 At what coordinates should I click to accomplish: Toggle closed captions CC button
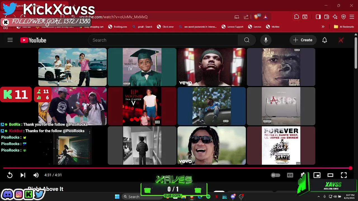point(290,175)
